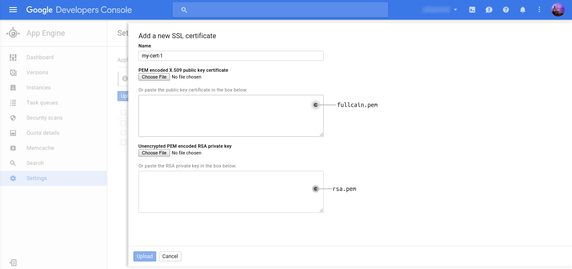Viewport: 572px width, 269px height.
Task: Toggle the first checkbox behind the dialog
Action: click(123, 112)
